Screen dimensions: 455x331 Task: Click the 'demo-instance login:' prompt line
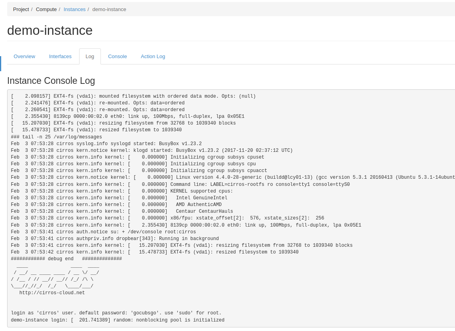[x=118, y=320]
